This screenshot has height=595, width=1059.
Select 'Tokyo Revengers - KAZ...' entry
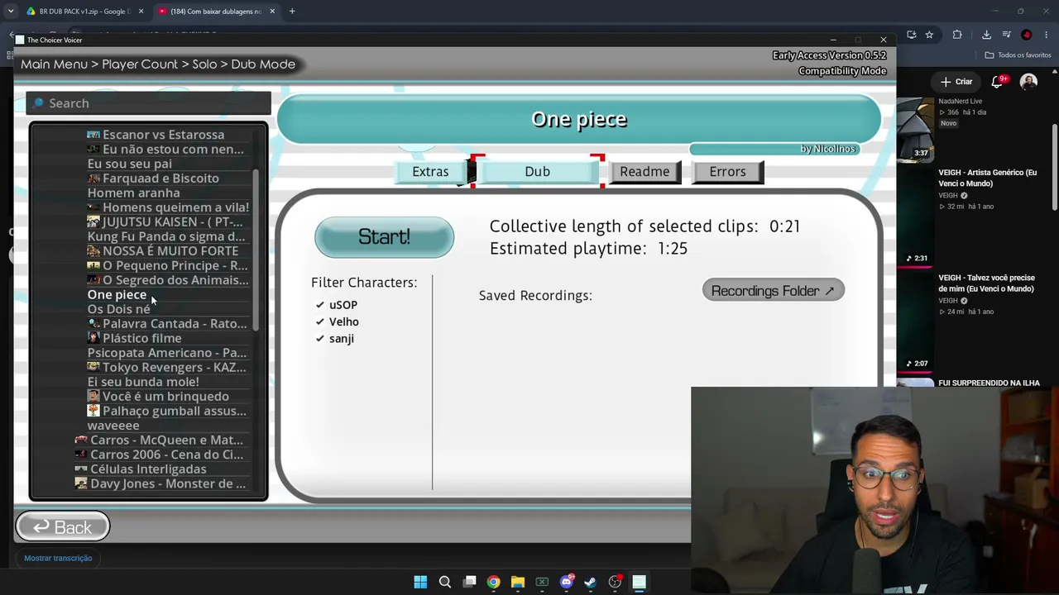168,367
